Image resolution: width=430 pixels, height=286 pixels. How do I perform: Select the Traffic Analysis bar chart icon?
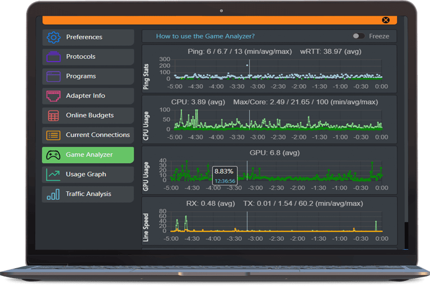click(x=53, y=194)
